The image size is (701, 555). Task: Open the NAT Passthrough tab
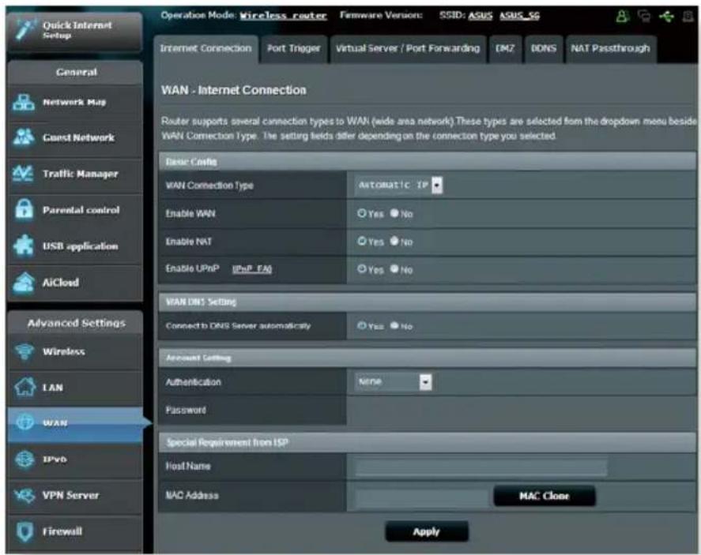pos(611,48)
